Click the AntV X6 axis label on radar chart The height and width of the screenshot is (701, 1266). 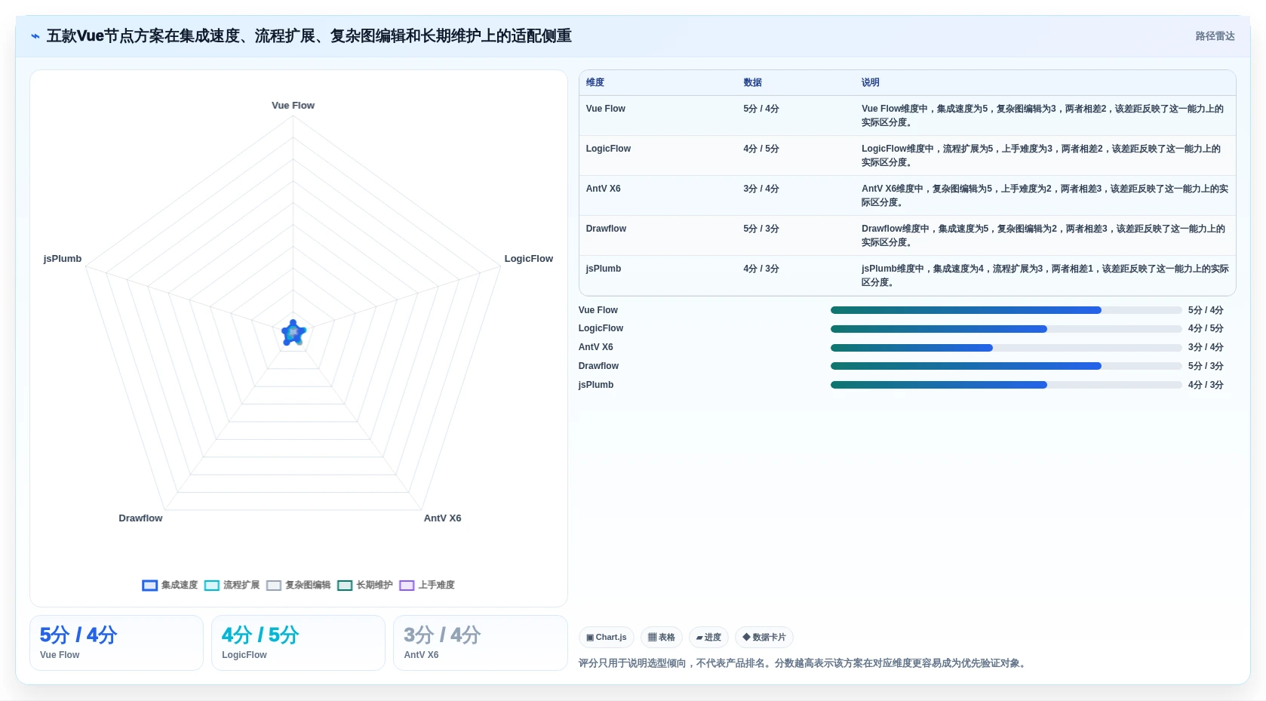[442, 518]
